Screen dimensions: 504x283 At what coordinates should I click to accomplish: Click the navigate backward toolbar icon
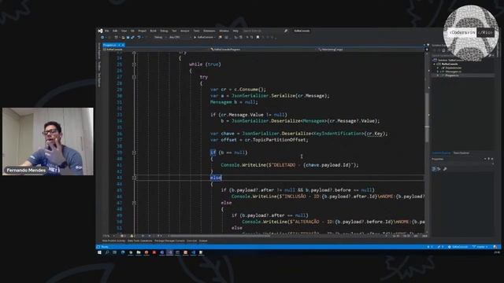pyautogui.click(x=102, y=37)
